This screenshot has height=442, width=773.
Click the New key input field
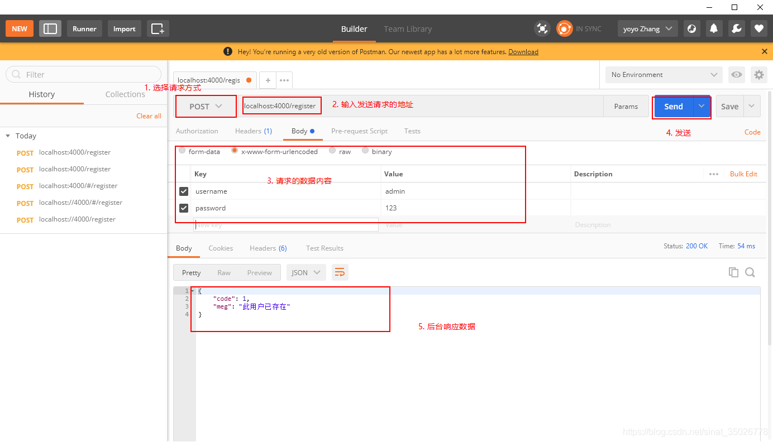click(x=286, y=225)
